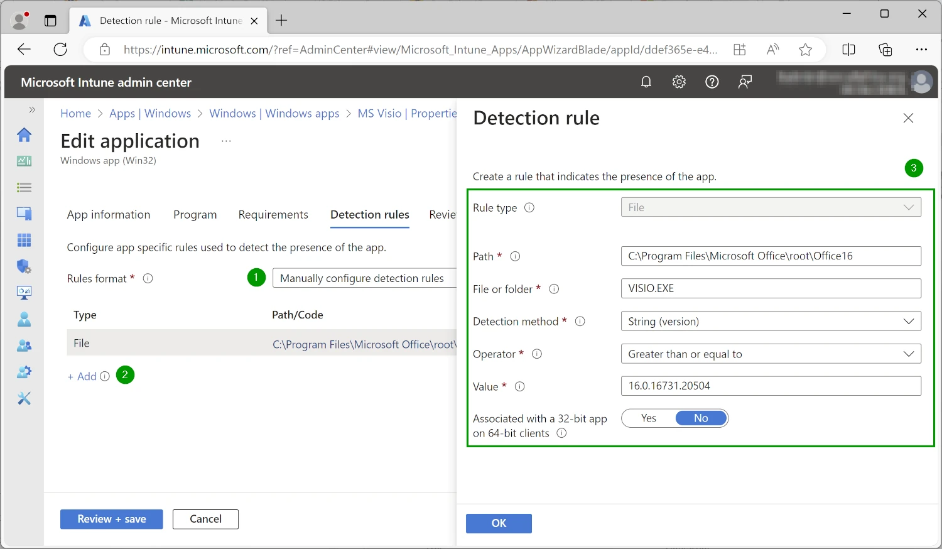Click the Path input field
942x549 pixels.
point(771,256)
